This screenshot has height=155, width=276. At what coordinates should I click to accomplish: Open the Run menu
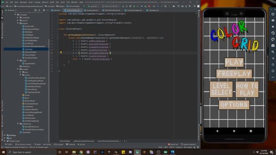(57, 2)
